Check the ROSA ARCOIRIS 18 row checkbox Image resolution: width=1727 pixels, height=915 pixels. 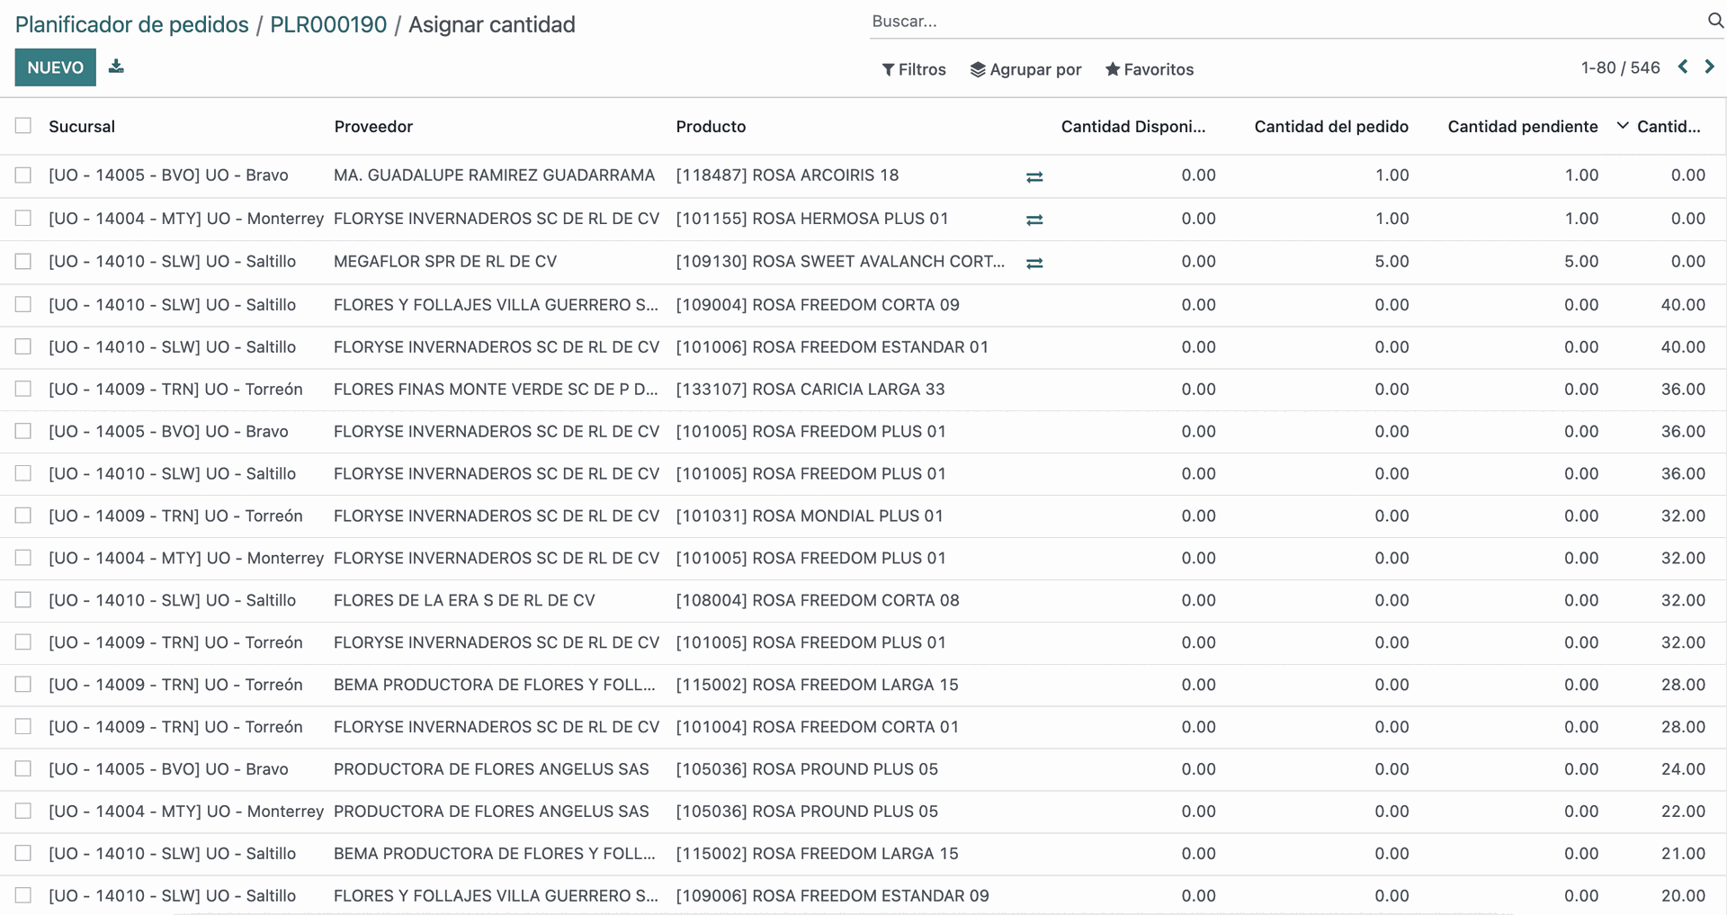pyautogui.click(x=23, y=175)
